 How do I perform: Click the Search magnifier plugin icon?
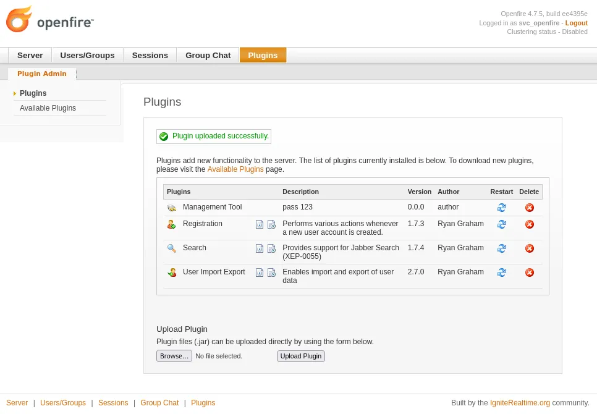coord(171,248)
